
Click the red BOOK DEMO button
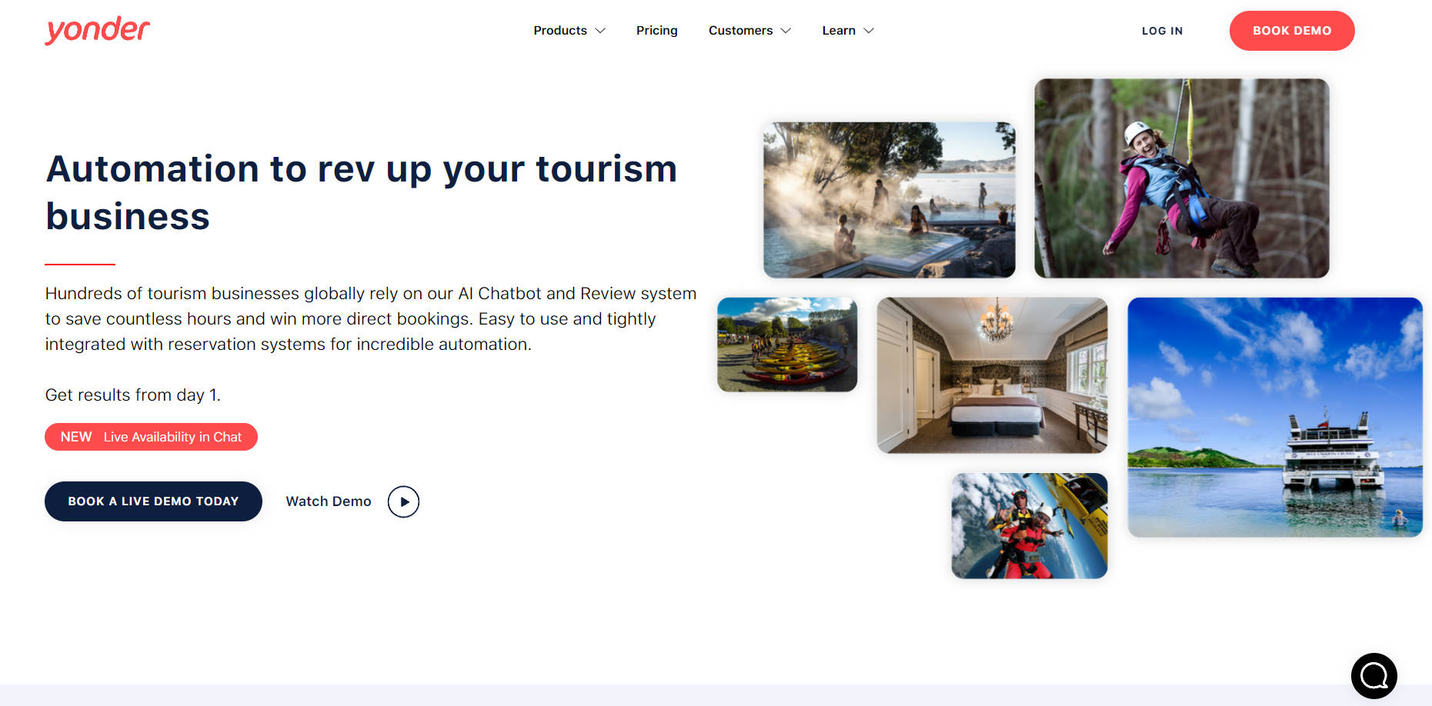(x=1292, y=31)
